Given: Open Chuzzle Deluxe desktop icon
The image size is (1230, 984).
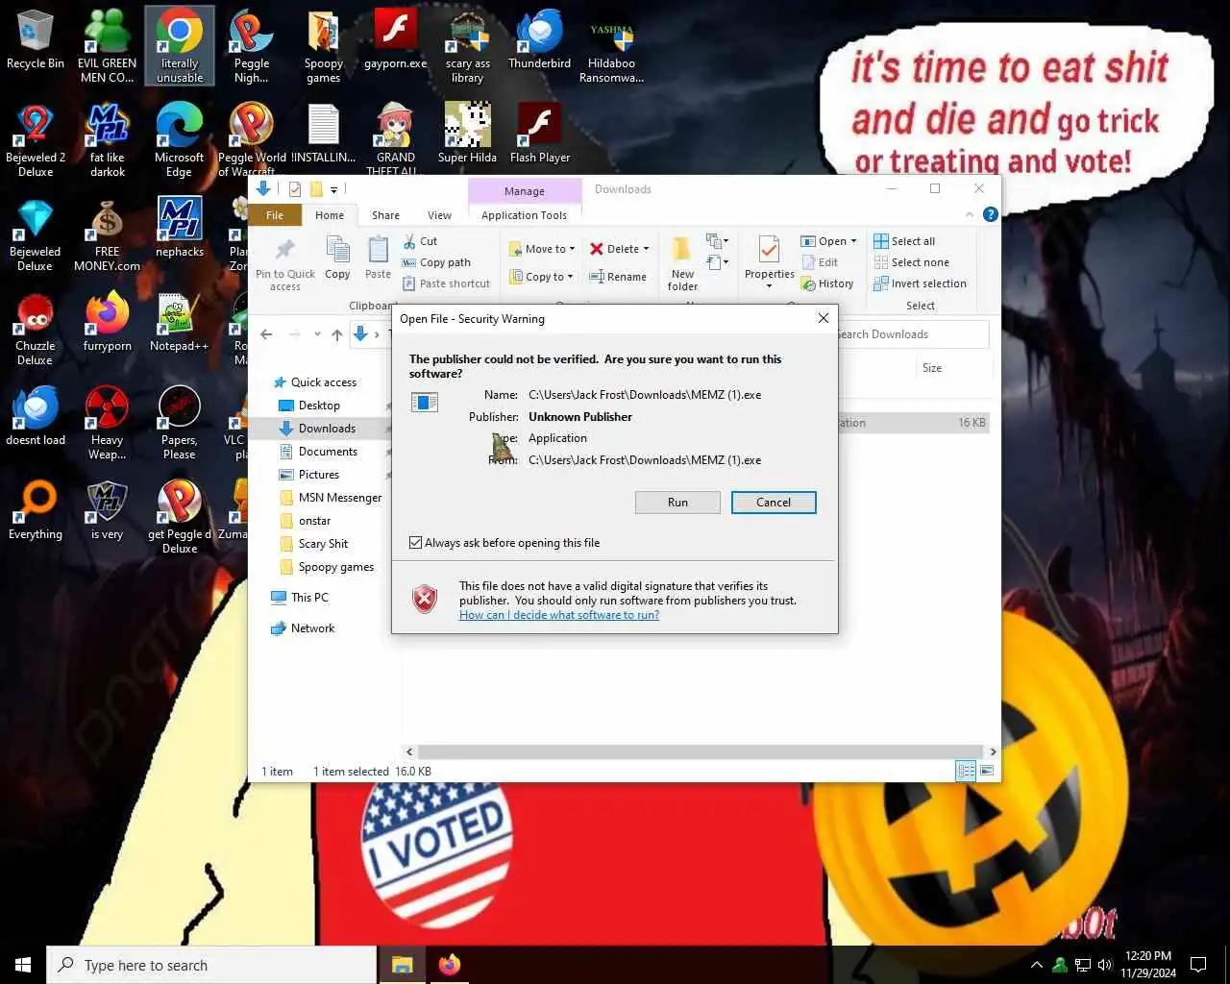Looking at the screenshot, I should click(36, 328).
